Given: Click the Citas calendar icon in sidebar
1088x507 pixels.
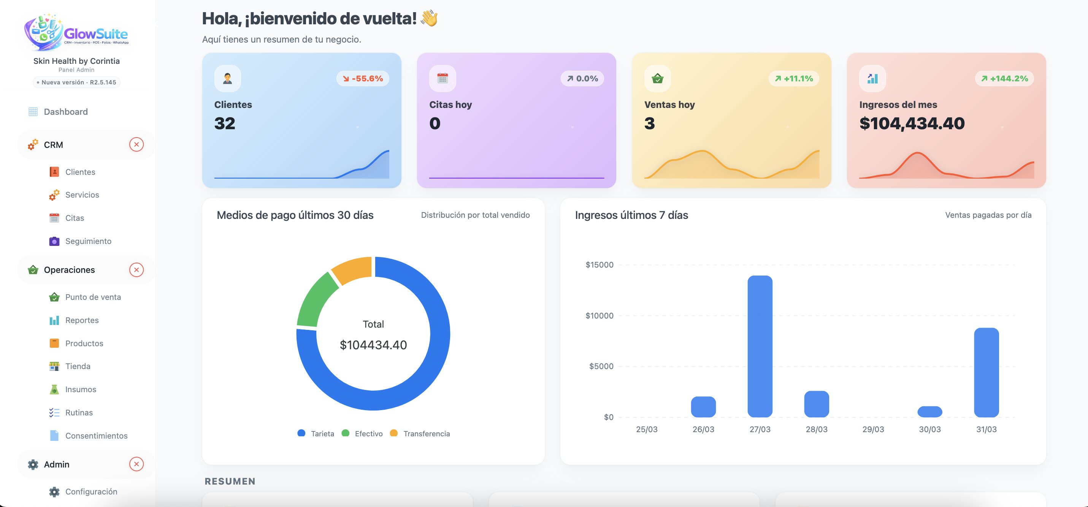Looking at the screenshot, I should point(54,218).
